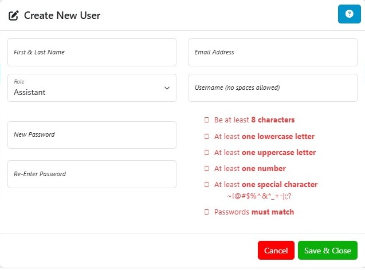This screenshot has width=365, height=270.
Task: Click the status icon beside "one number" rule
Action: pos(206,169)
